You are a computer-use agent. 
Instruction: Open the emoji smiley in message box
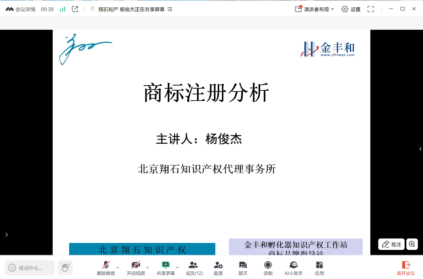click(x=12, y=268)
